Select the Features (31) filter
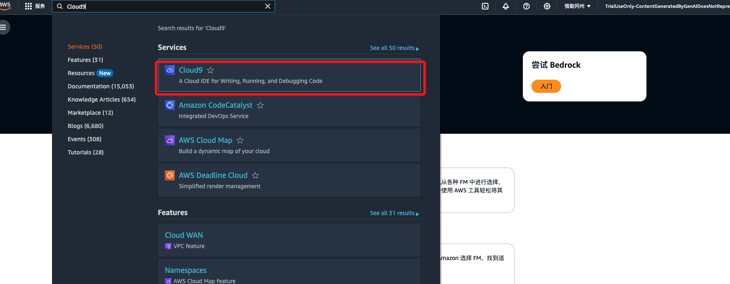Viewport: 730px width, 284px height. [x=85, y=60]
